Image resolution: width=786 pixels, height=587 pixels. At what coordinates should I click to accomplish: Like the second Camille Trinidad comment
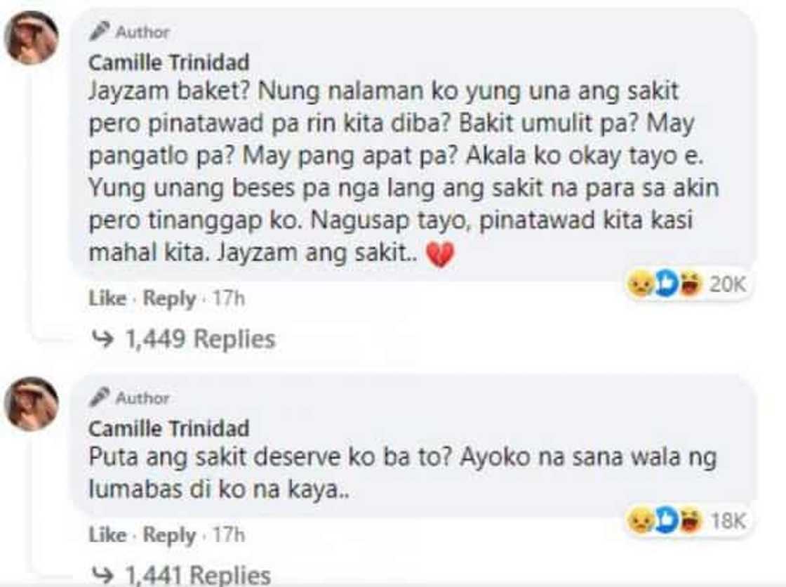[x=107, y=535]
